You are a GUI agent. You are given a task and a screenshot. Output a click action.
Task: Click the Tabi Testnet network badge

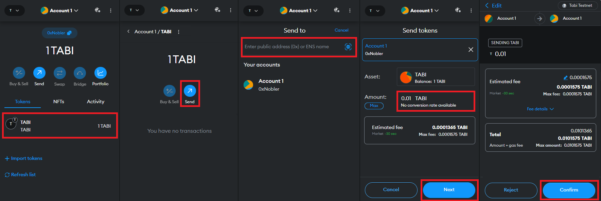pos(578,5)
